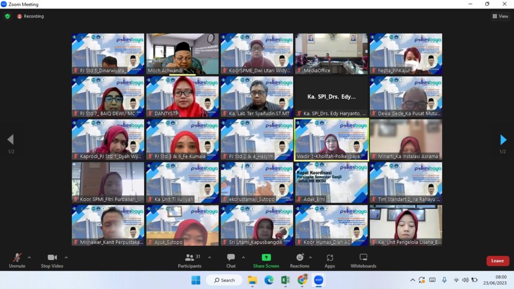Click the red Leave button
Image resolution: width=514 pixels, height=289 pixels.
coord(497,261)
